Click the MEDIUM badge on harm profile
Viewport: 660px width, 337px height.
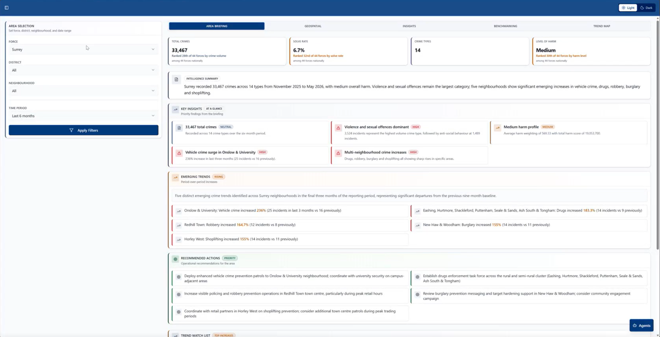pyautogui.click(x=548, y=127)
